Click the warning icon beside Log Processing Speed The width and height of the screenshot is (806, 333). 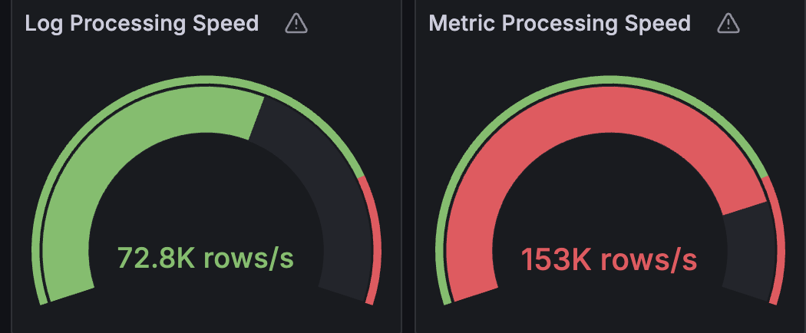[x=296, y=24]
